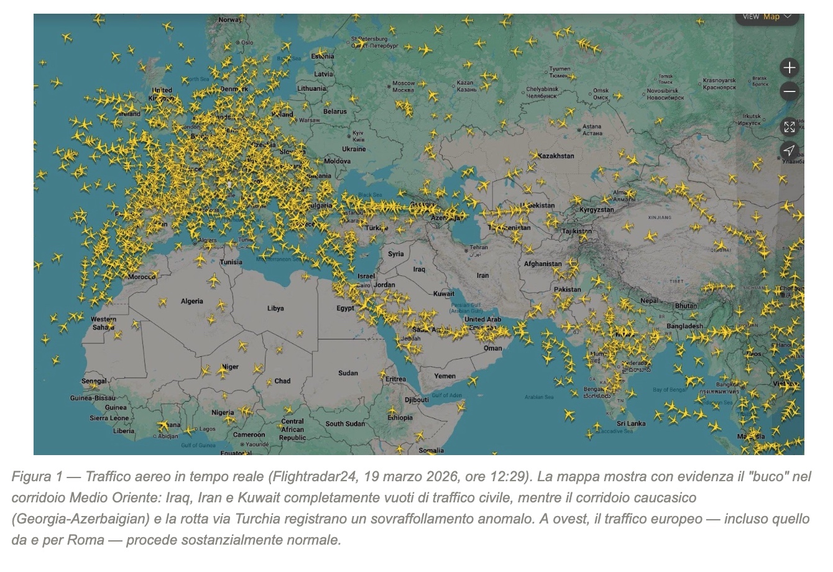This screenshot has width=833, height=572.
Task: Click the plane icon right of Omsk
Action: (618, 96)
